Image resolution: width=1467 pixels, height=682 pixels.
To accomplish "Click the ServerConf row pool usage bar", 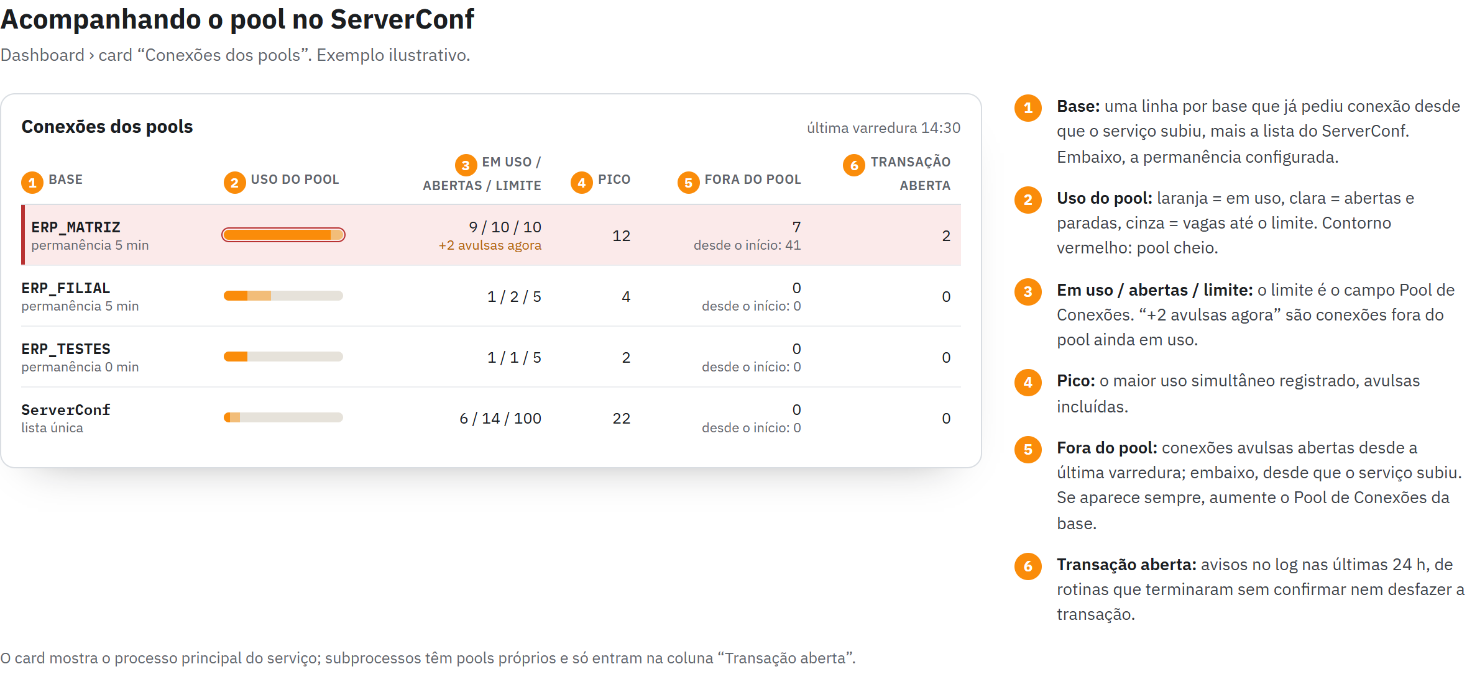I will tap(283, 417).
